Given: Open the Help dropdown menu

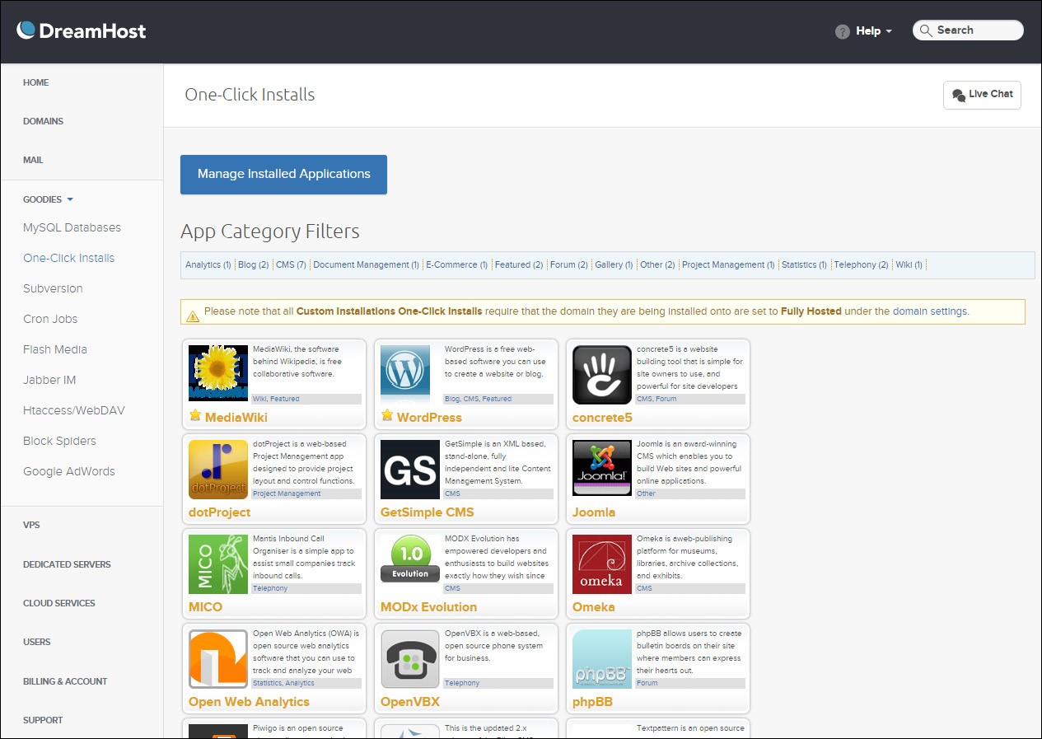Looking at the screenshot, I should click(x=874, y=31).
